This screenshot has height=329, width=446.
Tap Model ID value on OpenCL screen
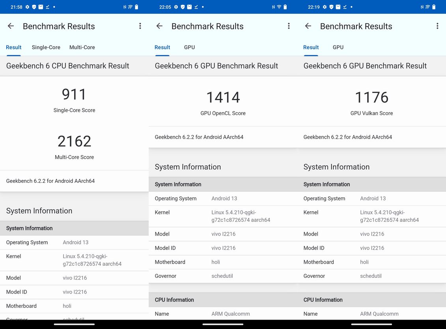coord(223,248)
